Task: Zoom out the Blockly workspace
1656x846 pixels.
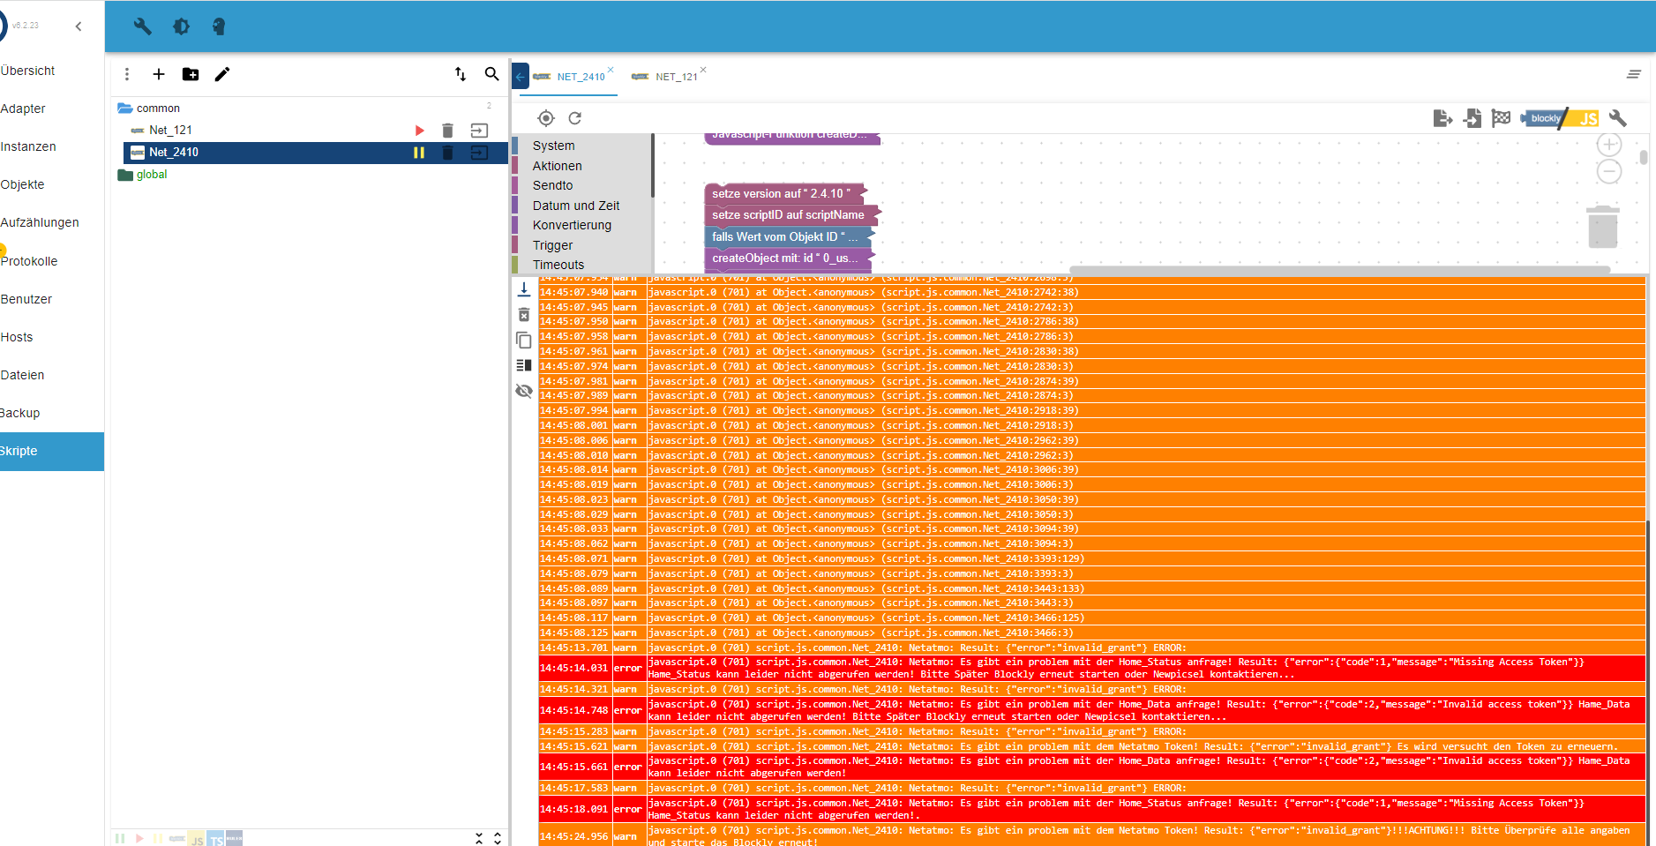Action: (x=1609, y=171)
